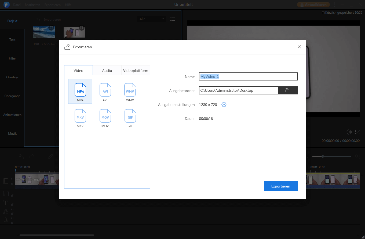
Task: Pick the WMV export format
Action: (130, 91)
